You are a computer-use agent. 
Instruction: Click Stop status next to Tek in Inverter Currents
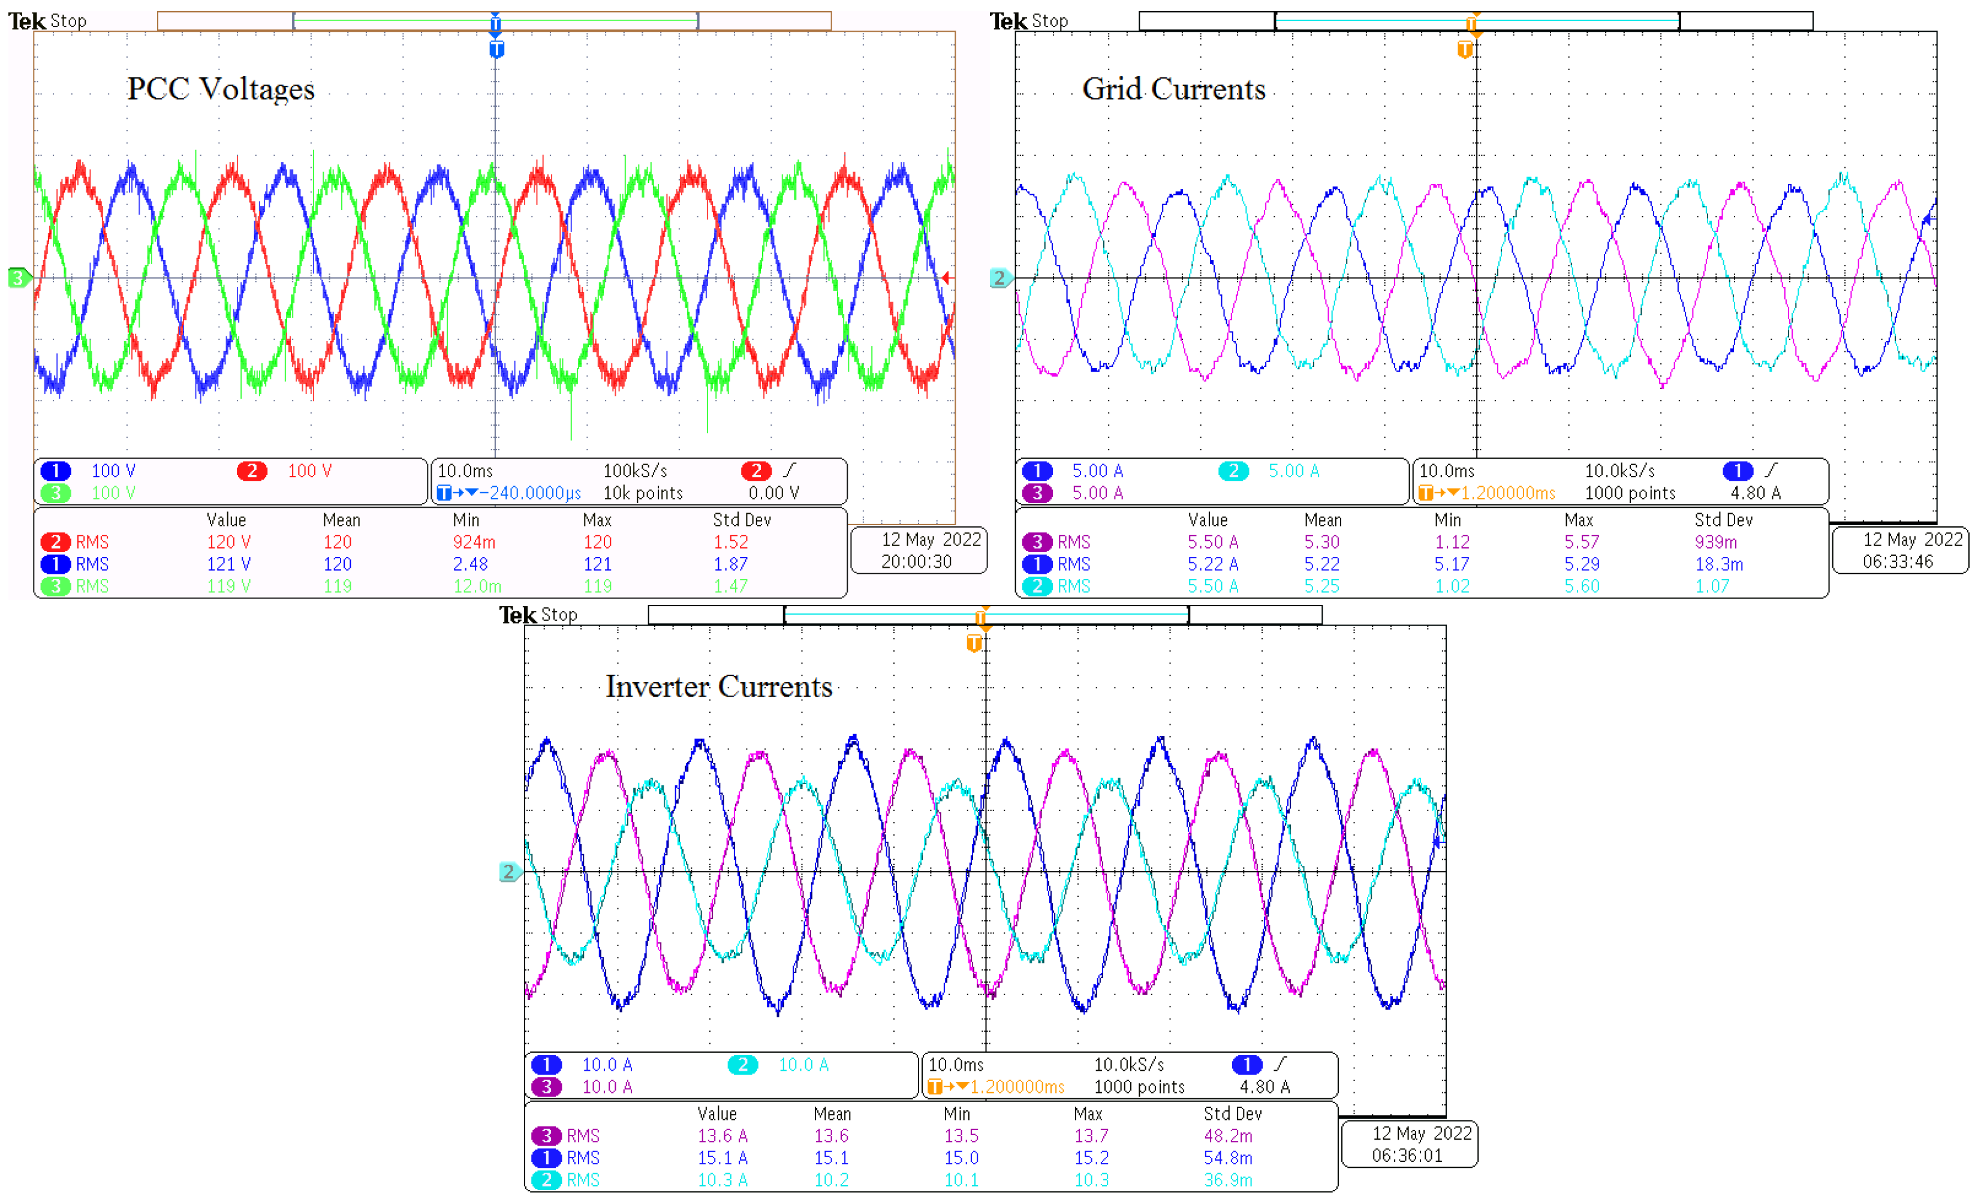(559, 614)
